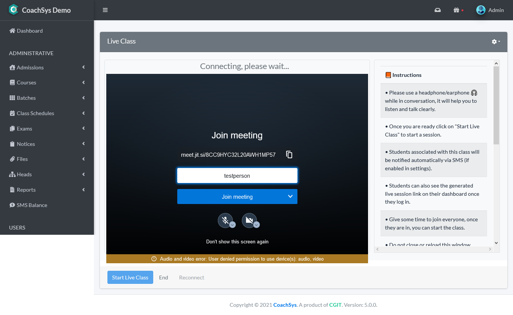Open the Live Class settings gear
Viewport: 513px width, 315px height.
(495, 42)
